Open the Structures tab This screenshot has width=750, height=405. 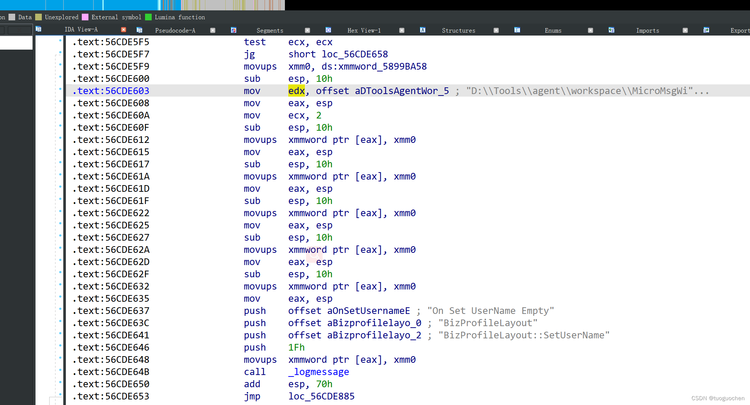point(458,30)
